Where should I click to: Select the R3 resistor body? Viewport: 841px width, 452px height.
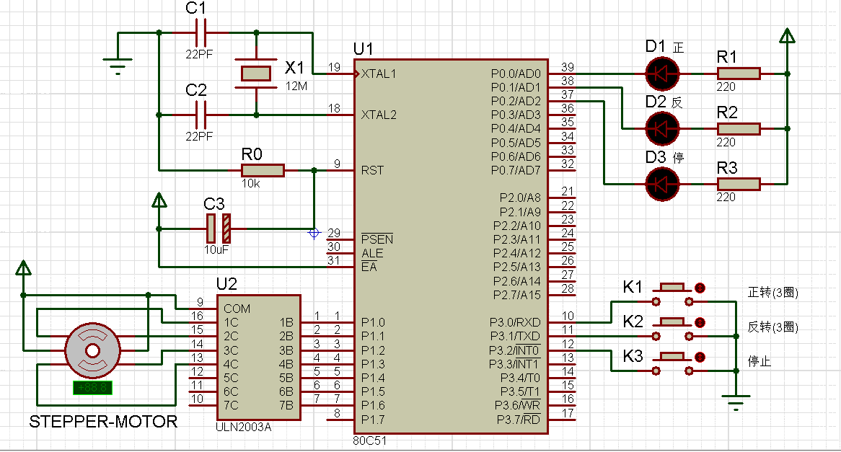coord(739,184)
